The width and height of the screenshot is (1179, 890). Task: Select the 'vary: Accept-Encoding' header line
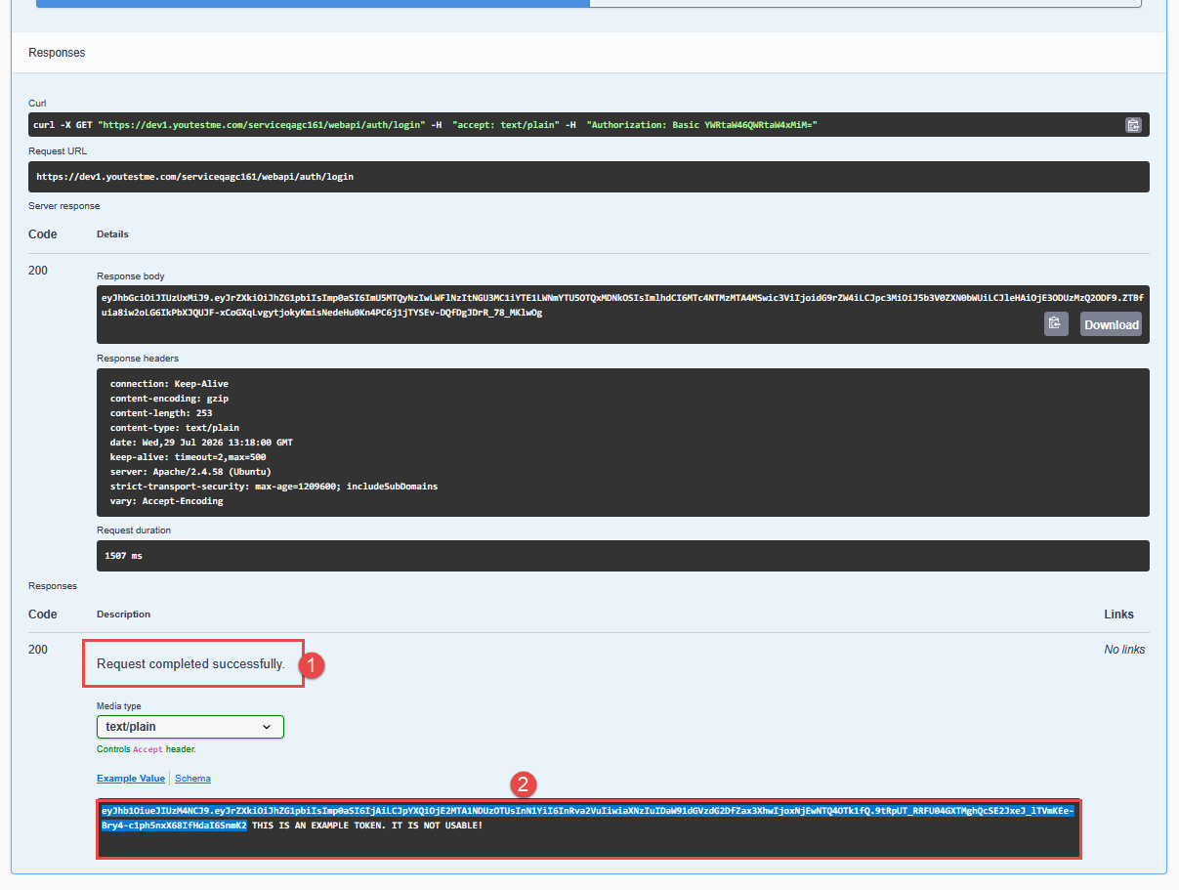pyautogui.click(x=167, y=501)
